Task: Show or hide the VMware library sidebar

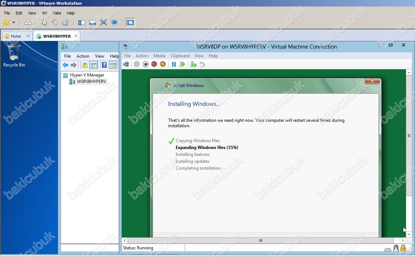Action: (x=82, y=23)
